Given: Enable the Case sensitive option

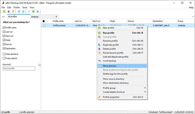Looking at the screenshot, I should (4, 54).
